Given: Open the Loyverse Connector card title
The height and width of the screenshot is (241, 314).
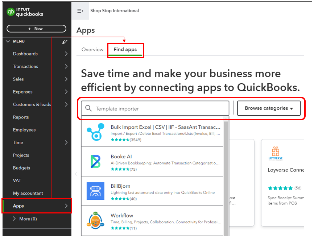Looking at the screenshot, I should pyautogui.click(x=286, y=170).
